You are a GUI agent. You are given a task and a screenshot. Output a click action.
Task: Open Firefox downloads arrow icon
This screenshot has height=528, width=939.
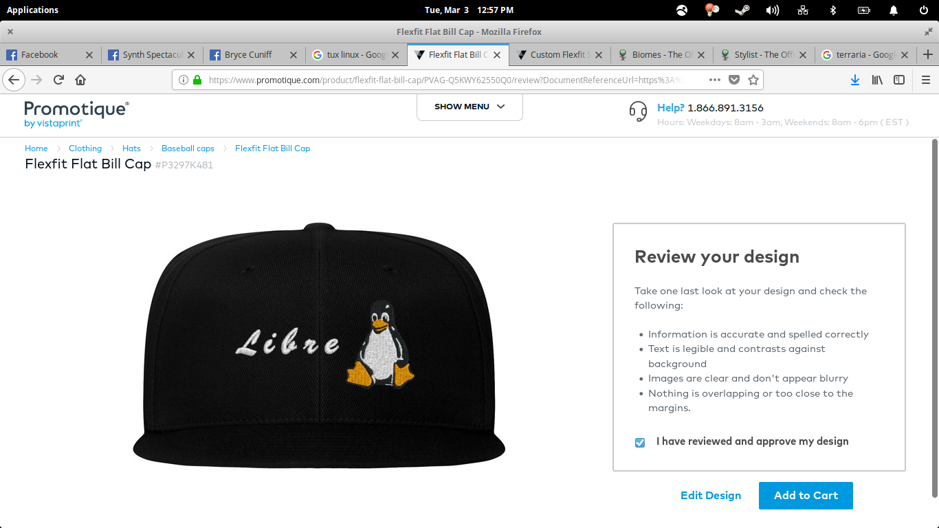[855, 80]
